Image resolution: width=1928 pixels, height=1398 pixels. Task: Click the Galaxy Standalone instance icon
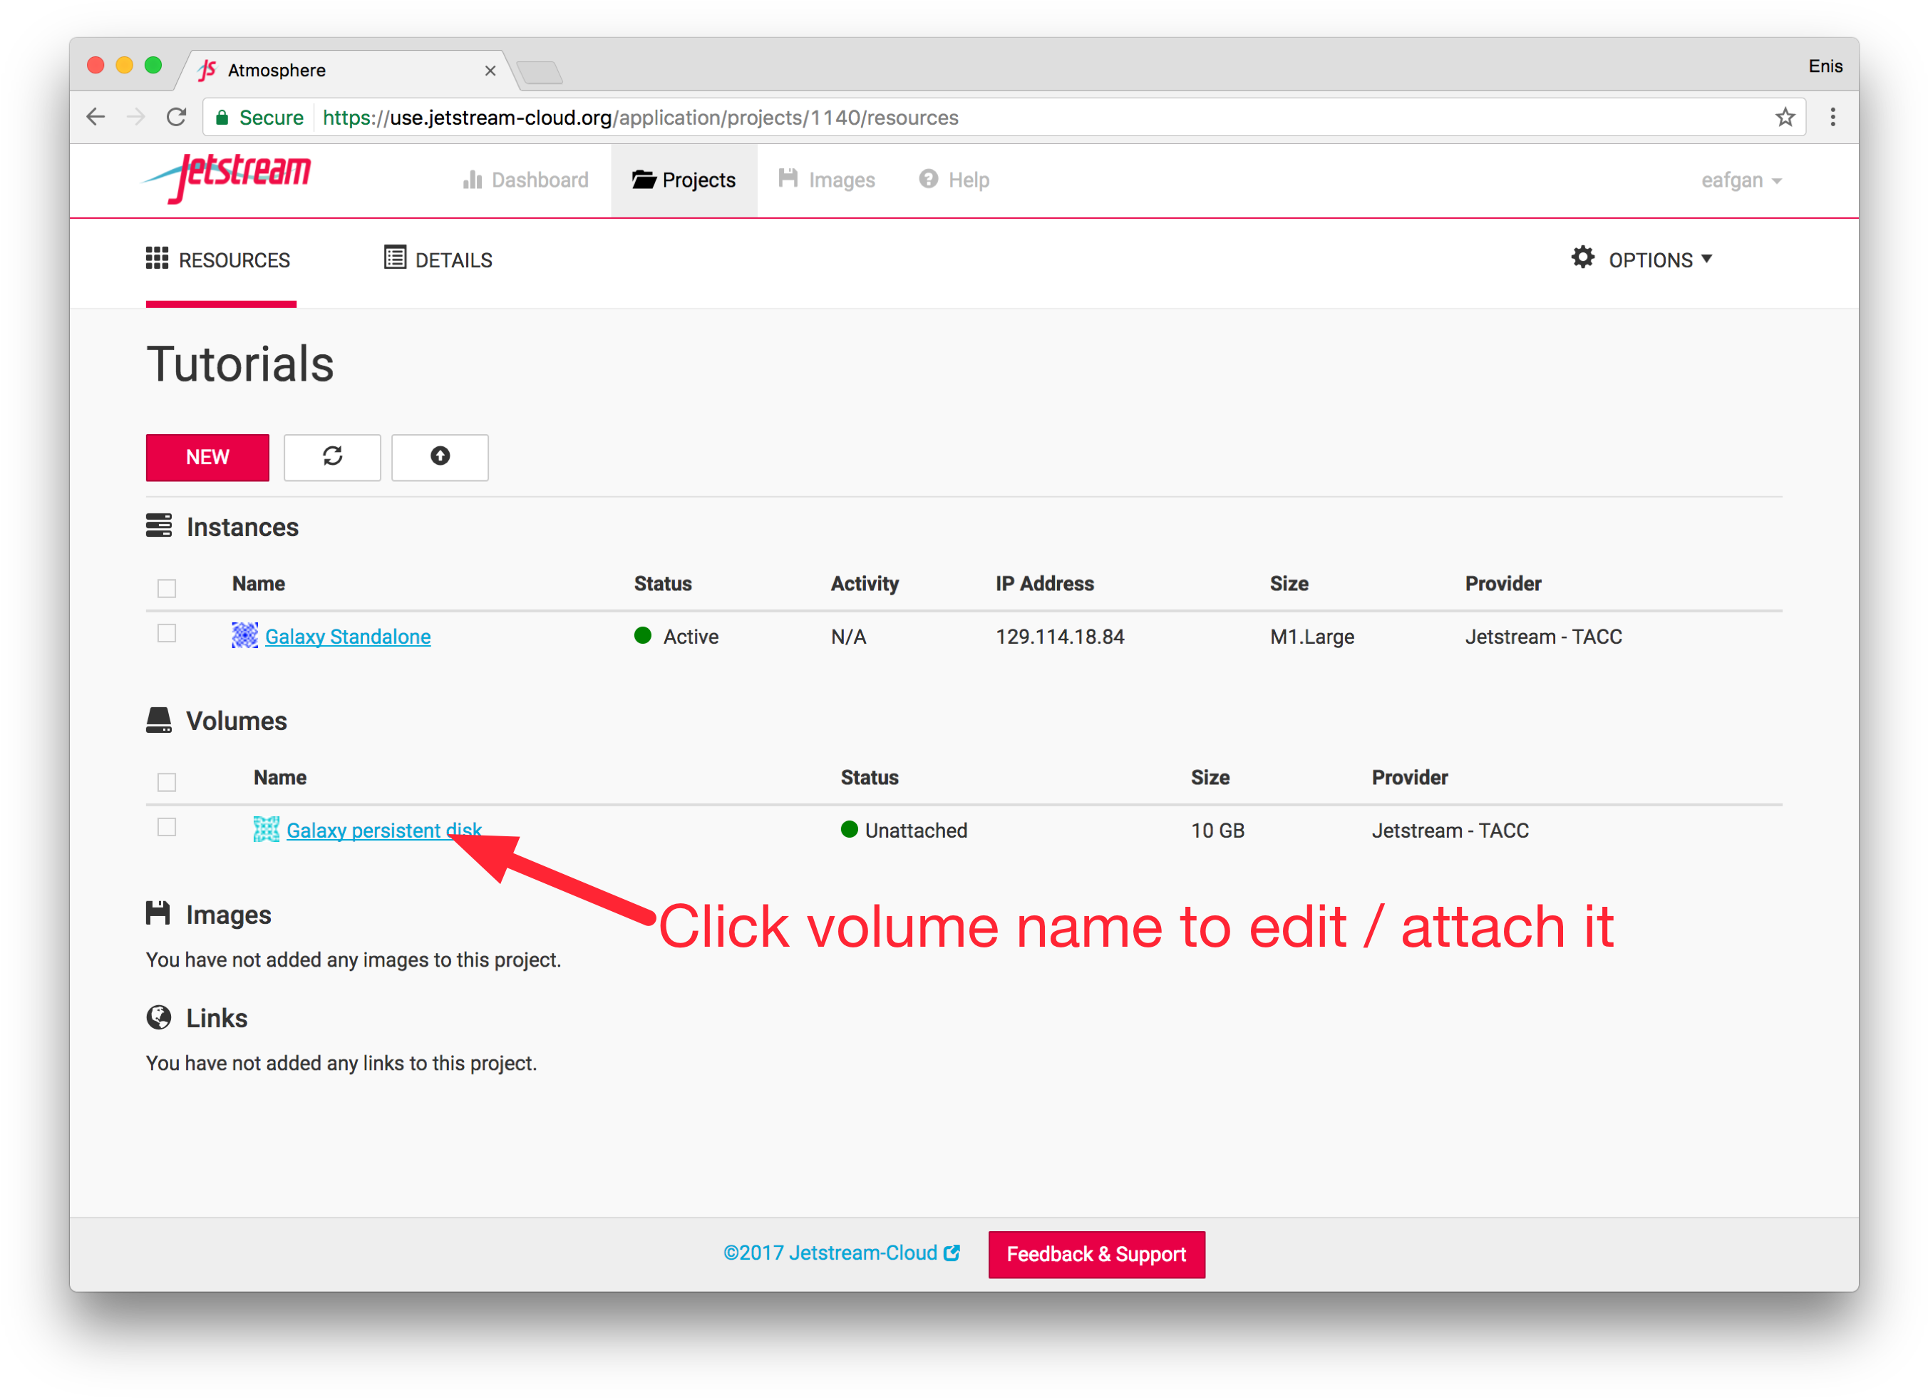(x=244, y=635)
